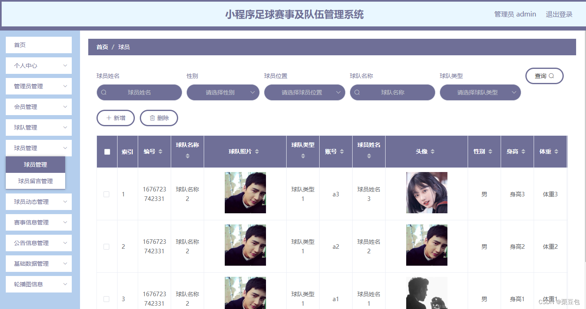This screenshot has width=586, height=309.
Task: Click 球员姓名 3 cell
Action: pos(369,194)
